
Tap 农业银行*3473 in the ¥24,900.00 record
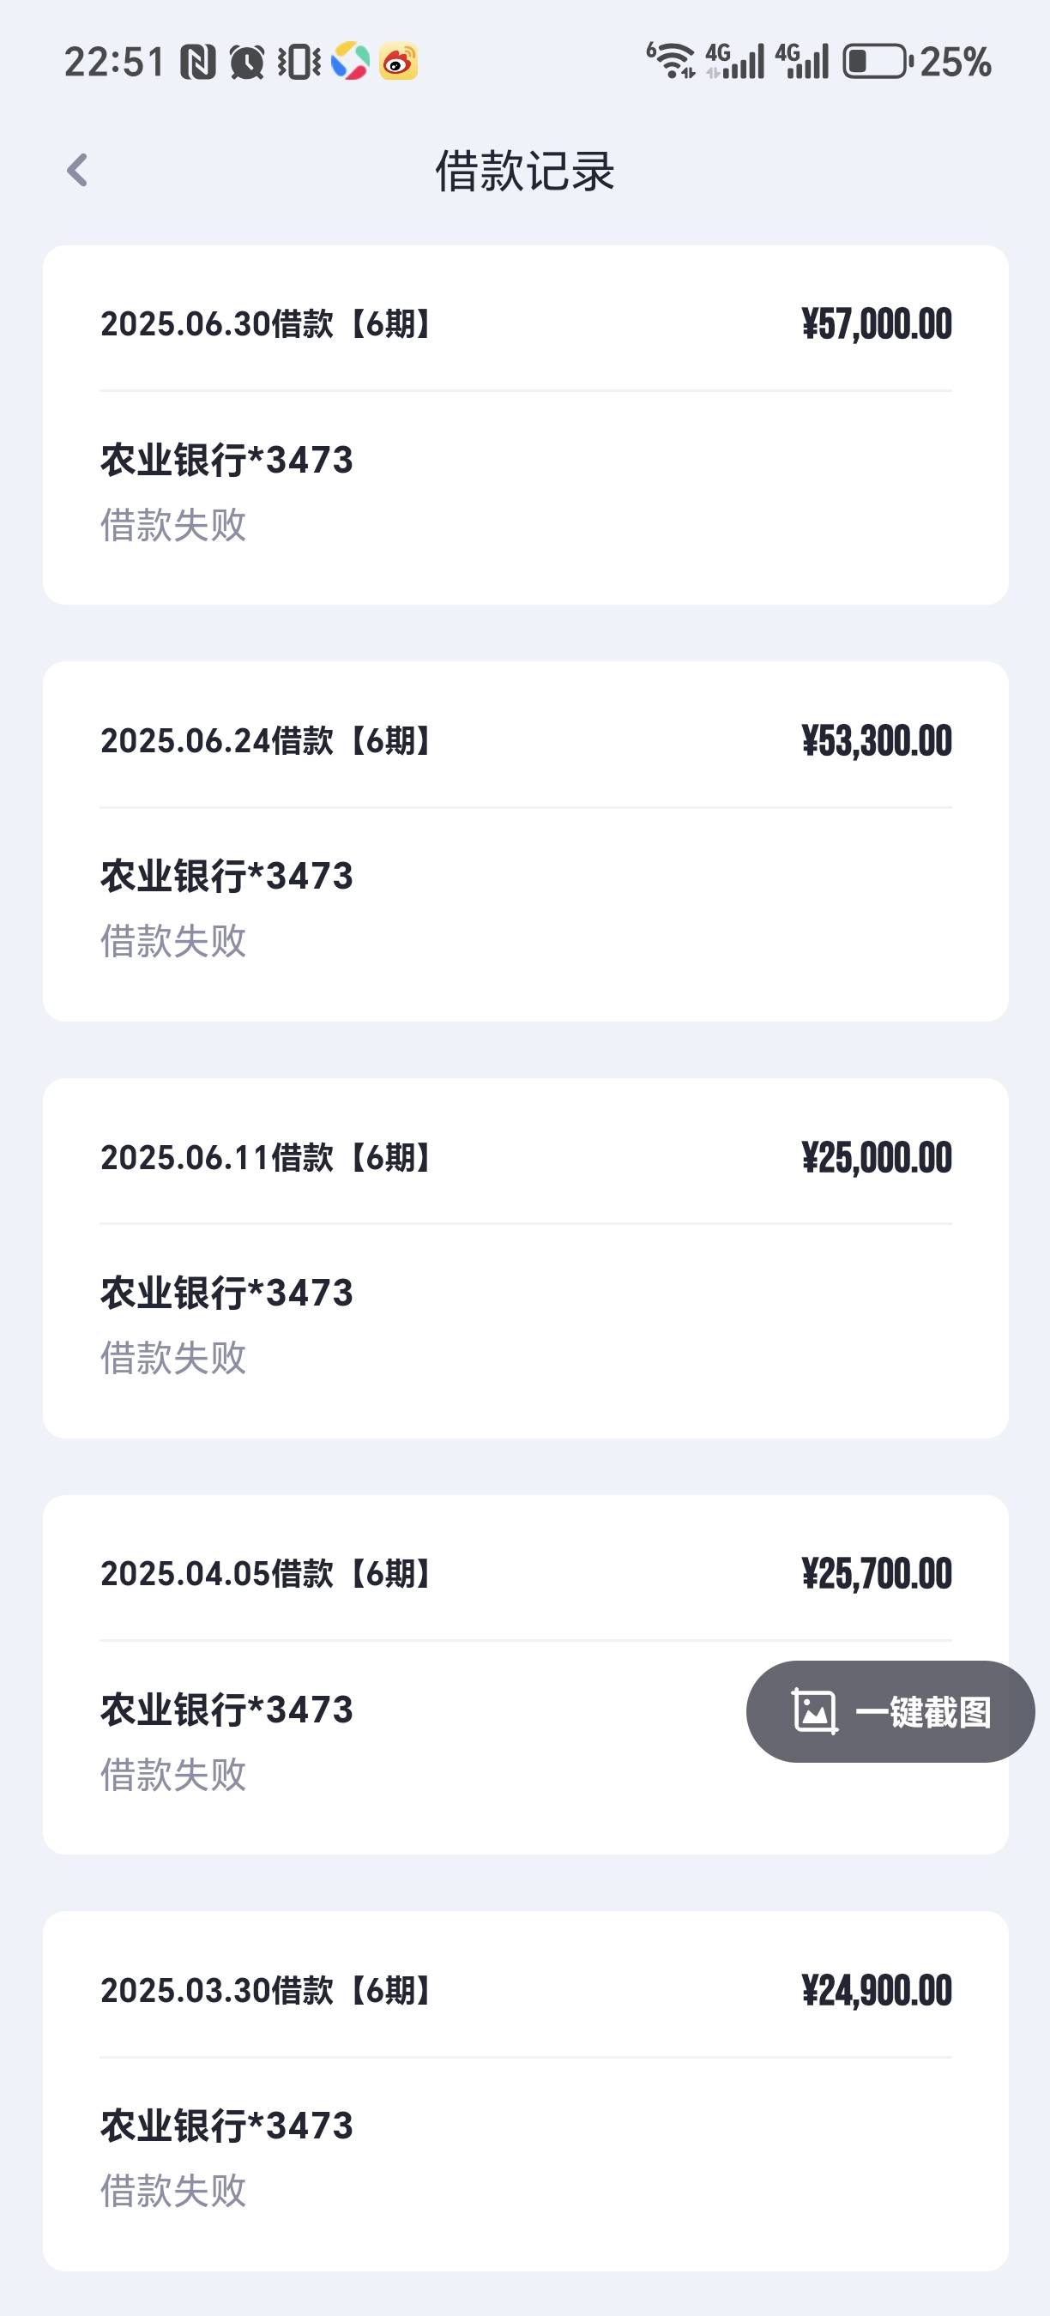(x=226, y=2126)
